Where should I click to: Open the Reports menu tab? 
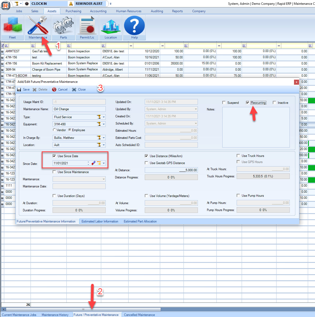coord(177,11)
